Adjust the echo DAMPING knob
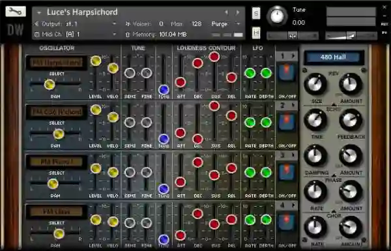The image size is (391, 251). click(x=315, y=156)
